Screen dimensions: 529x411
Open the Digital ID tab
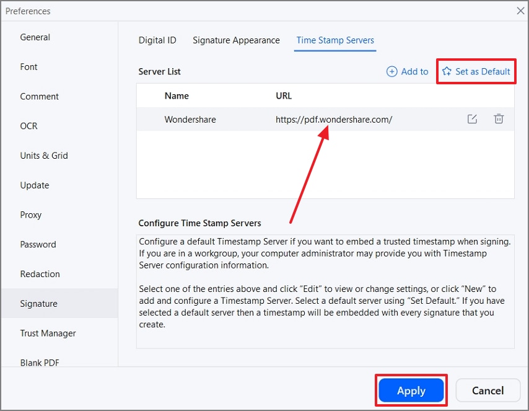(157, 40)
